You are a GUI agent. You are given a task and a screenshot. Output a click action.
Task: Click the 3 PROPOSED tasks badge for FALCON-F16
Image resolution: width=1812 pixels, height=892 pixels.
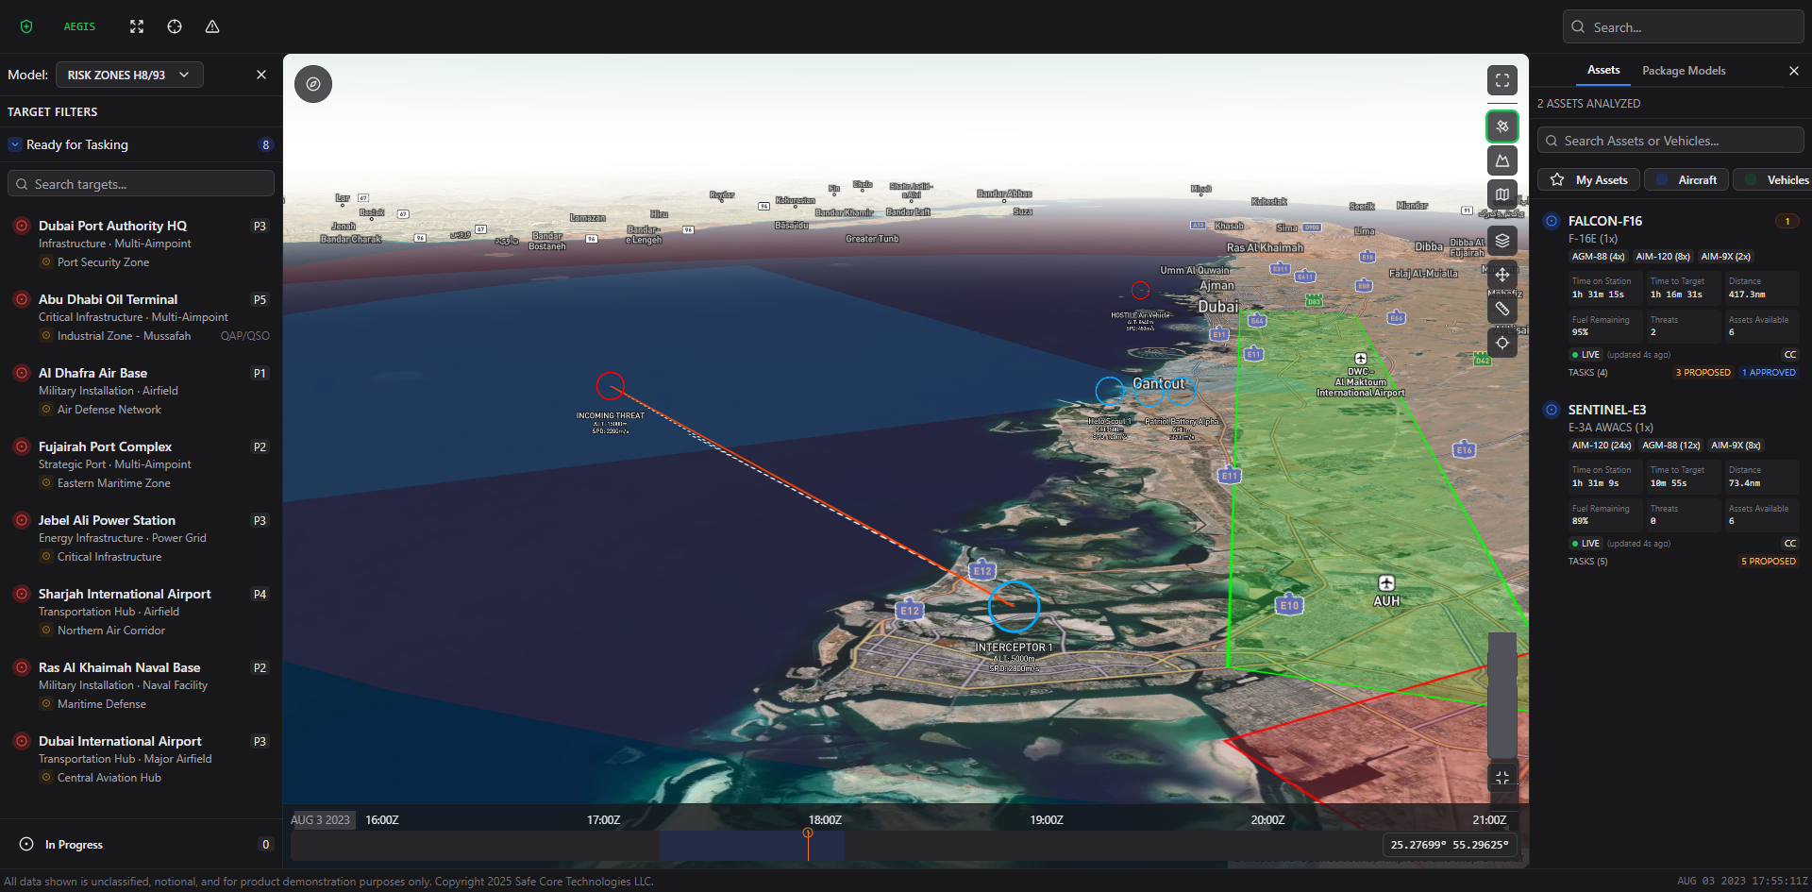click(1703, 373)
